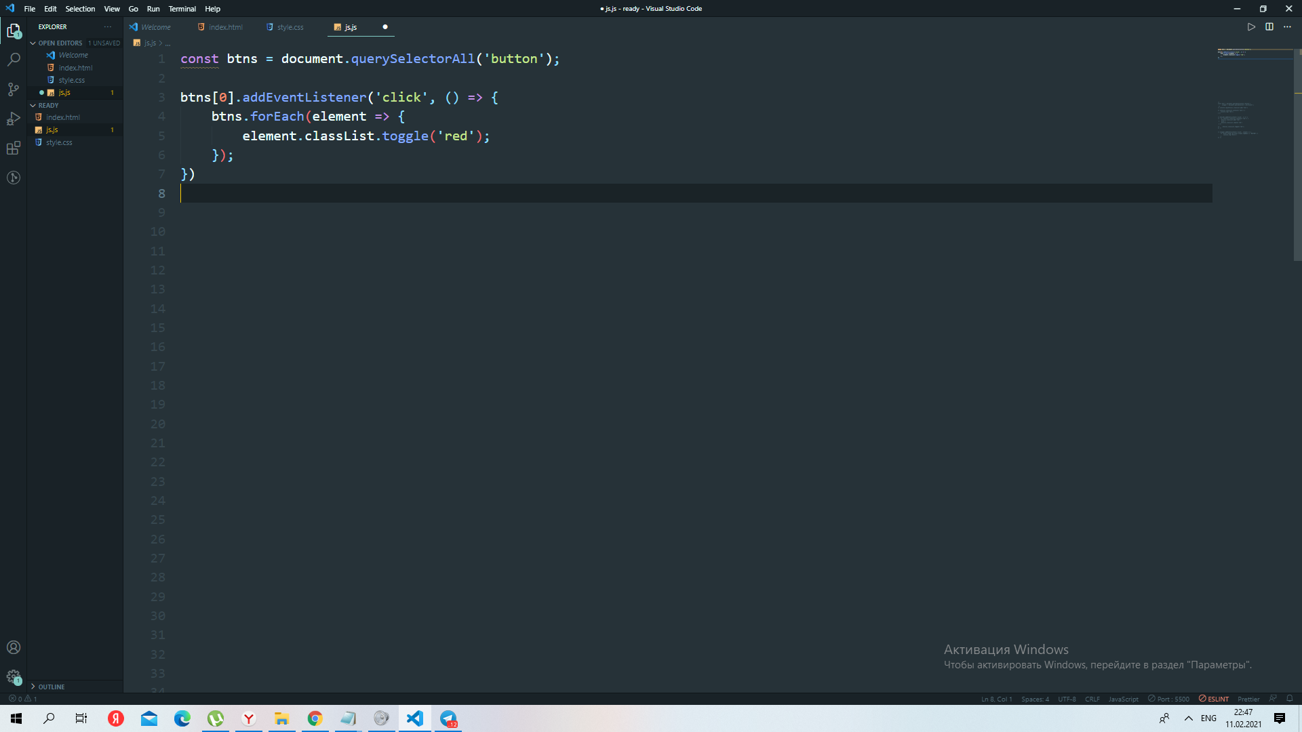Select index.html in Open Editors
1302x732 pixels.
click(x=75, y=68)
